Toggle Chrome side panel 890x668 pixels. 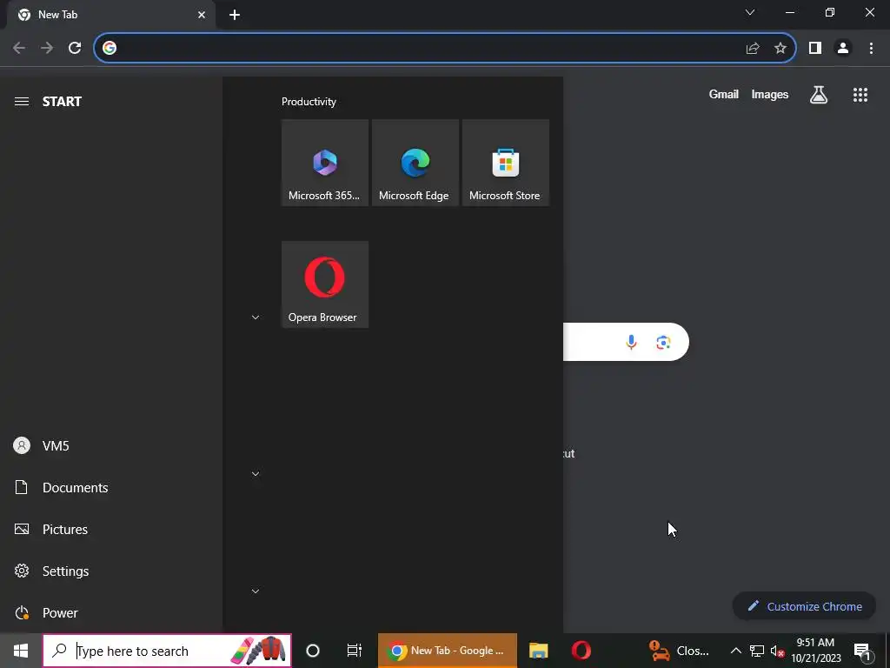[815, 49]
